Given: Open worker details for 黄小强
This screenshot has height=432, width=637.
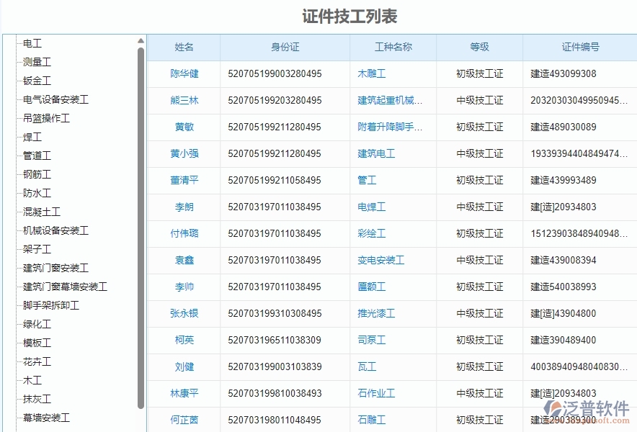Looking at the screenshot, I should (184, 153).
